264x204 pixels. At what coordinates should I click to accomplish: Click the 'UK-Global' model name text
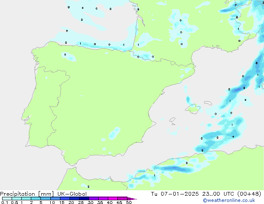tap(72, 194)
